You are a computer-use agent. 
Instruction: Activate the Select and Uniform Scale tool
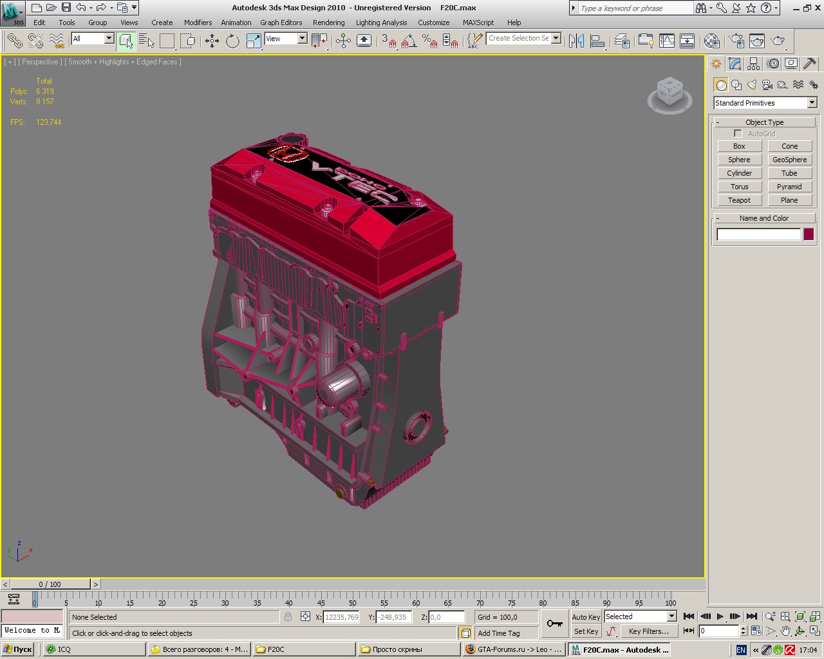click(x=254, y=41)
